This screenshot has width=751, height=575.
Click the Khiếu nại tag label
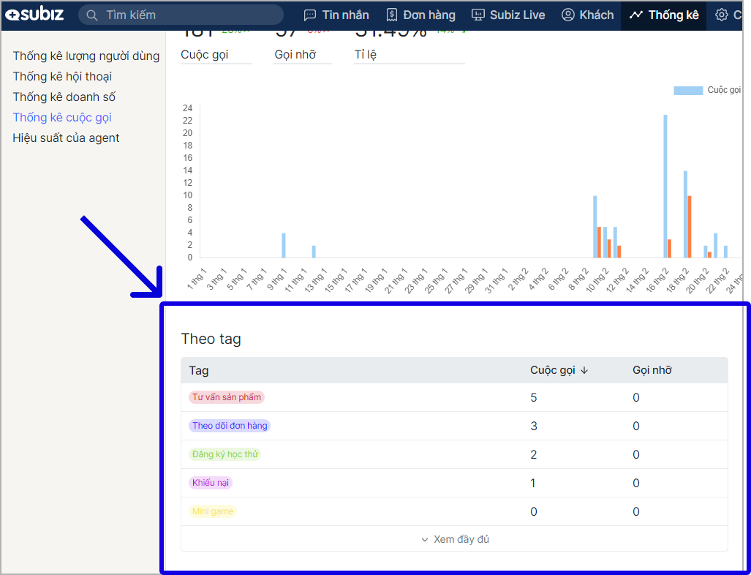[x=211, y=483]
